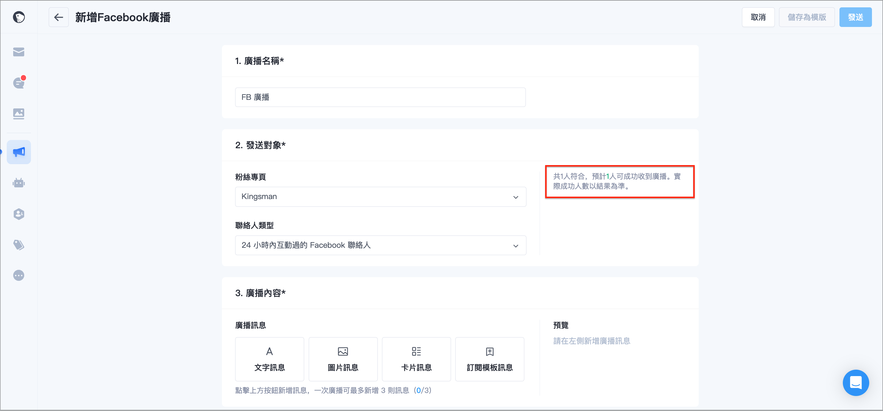This screenshot has width=883, height=411.
Task: Click the 聯絡人類型 field label
Action: (x=254, y=225)
